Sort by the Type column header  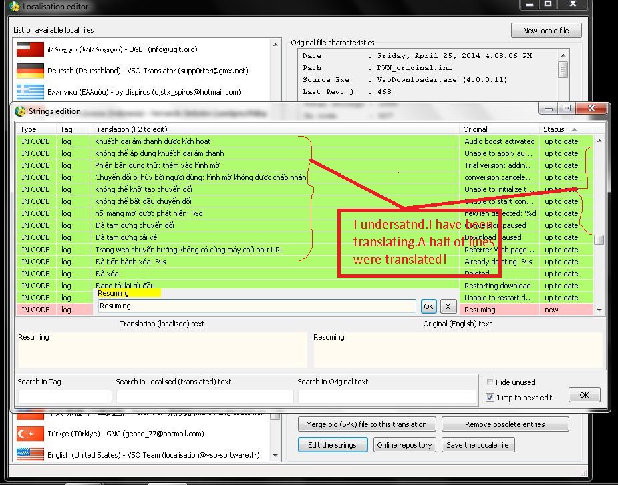tap(36, 129)
